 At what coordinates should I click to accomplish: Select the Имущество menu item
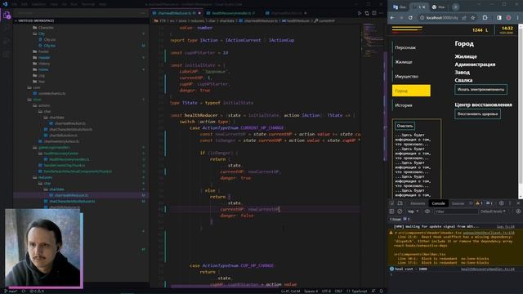pos(407,76)
